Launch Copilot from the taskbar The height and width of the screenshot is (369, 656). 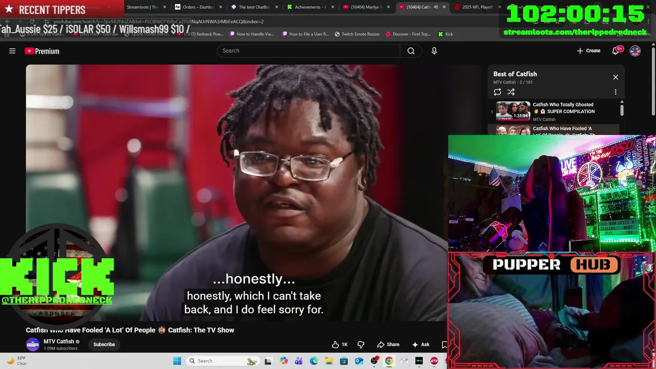point(284,361)
